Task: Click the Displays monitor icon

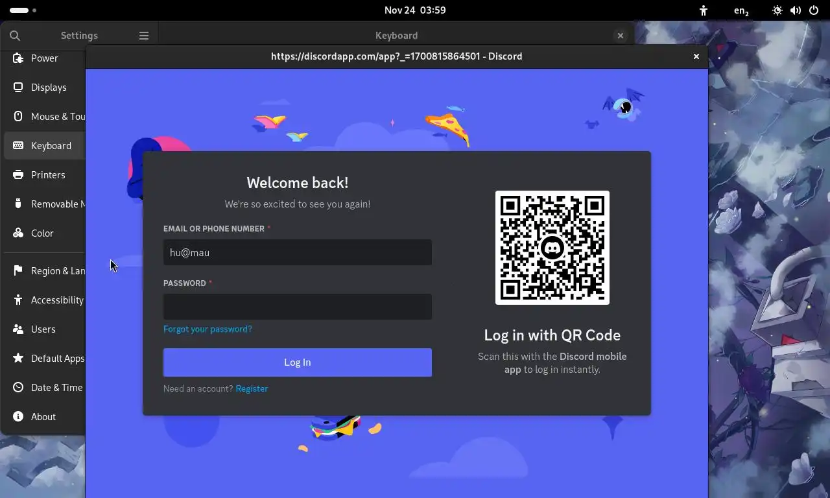Action: 18,88
